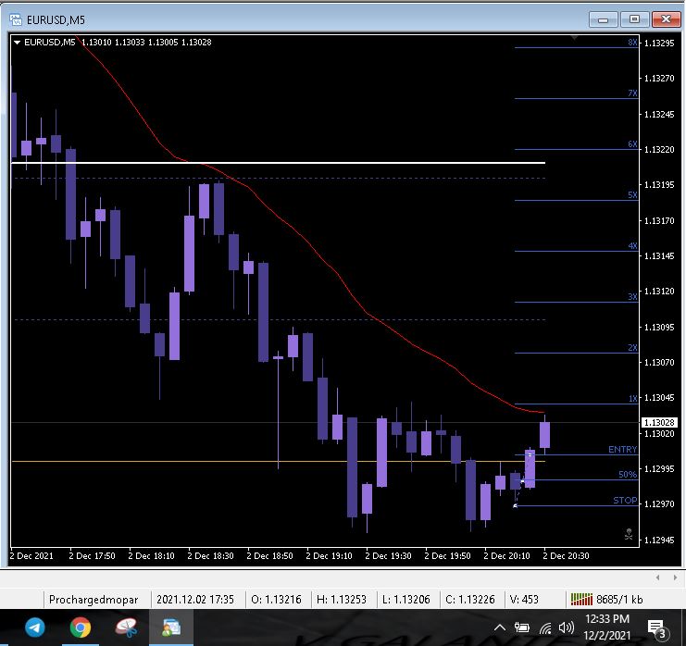Click the battery power tray icon
The height and width of the screenshot is (646, 686).
(x=521, y=628)
